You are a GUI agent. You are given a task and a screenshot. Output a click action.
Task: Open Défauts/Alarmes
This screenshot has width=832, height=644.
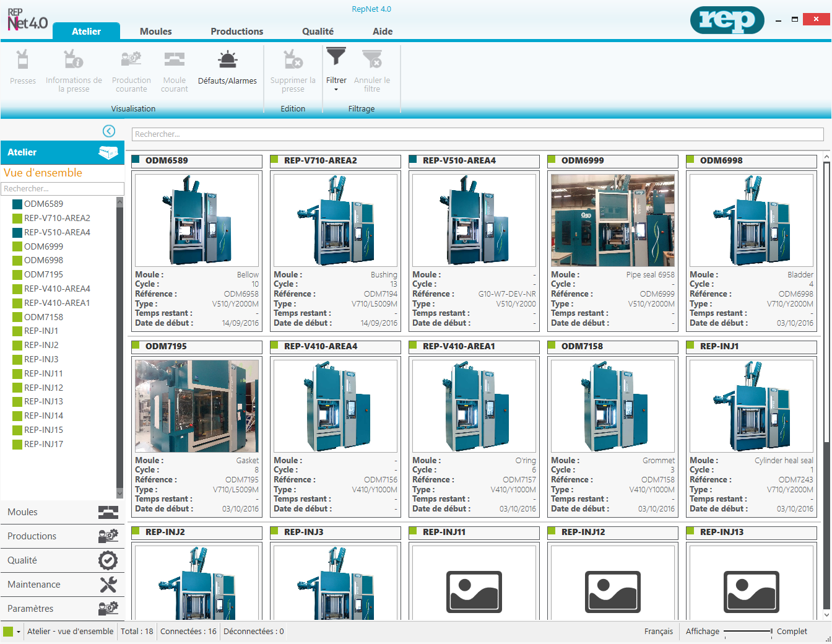[x=228, y=68]
